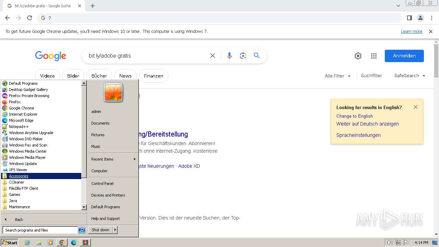Open Google quick settings gear
Screen dimensions: 439x247
click(x=358, y=56)
